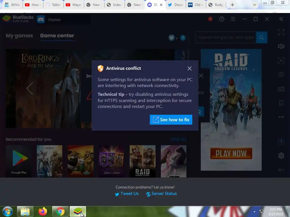Close the panel behind the antivirus dialog
The image size is (290, 217).
tap(201, 76)
